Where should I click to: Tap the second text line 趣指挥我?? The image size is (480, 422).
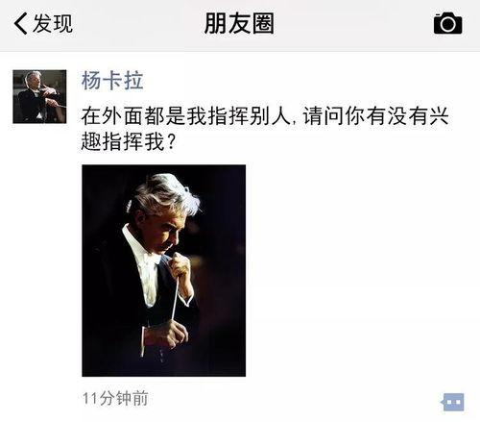129,141
